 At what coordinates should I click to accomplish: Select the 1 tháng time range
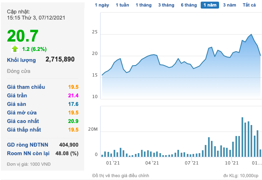[x=143, y=5]
